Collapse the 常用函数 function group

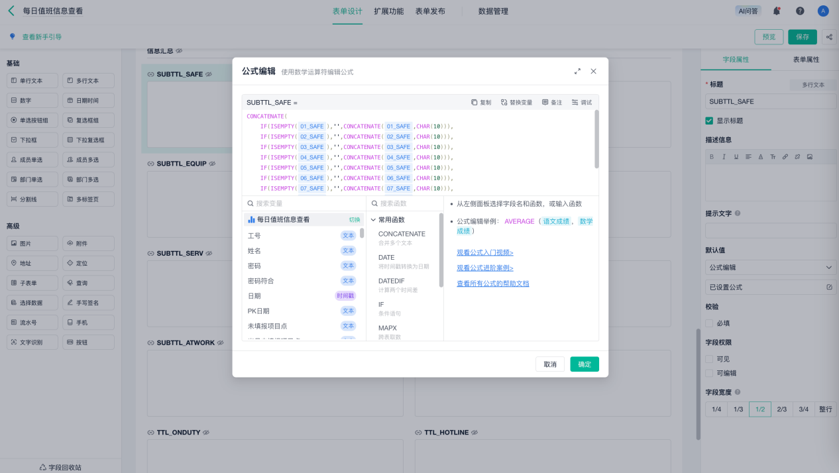coord(374,220)
